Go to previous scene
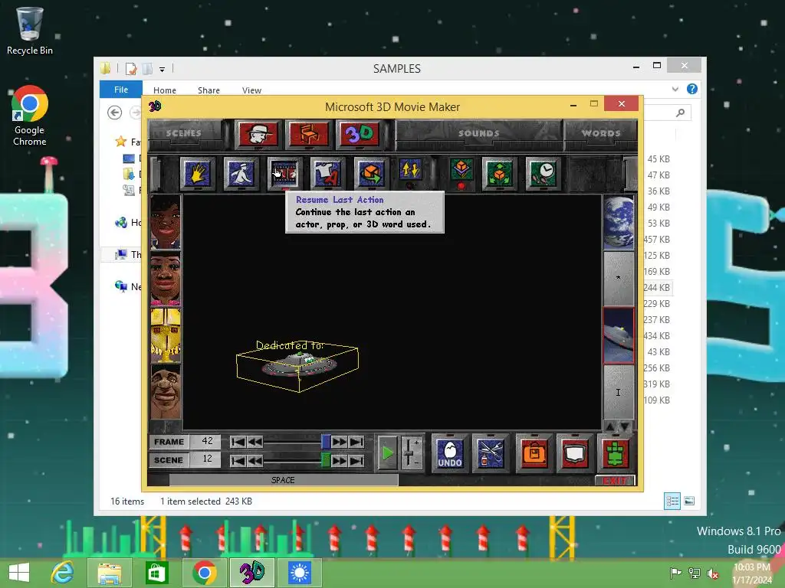785x588 pixels. (255, 460)
